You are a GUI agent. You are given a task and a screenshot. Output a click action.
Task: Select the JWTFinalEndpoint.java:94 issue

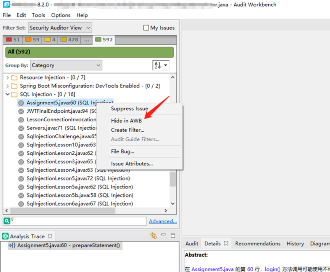point(61,111)
